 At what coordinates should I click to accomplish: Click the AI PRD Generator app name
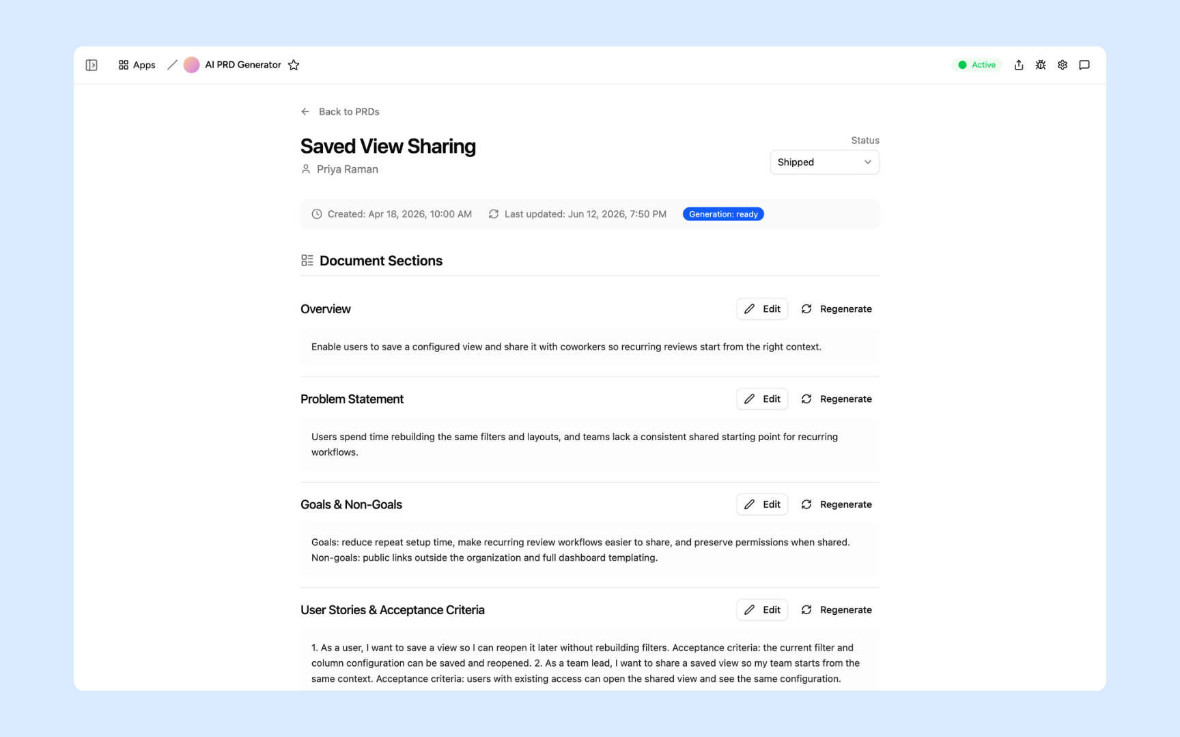[x=243, y=65]
